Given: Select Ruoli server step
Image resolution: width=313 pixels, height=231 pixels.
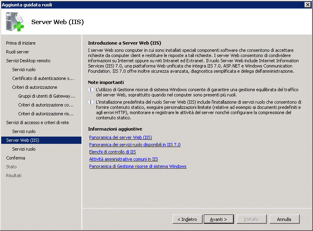Looking at the screenshot, I should pyautogui.click(x=18, y=52).
